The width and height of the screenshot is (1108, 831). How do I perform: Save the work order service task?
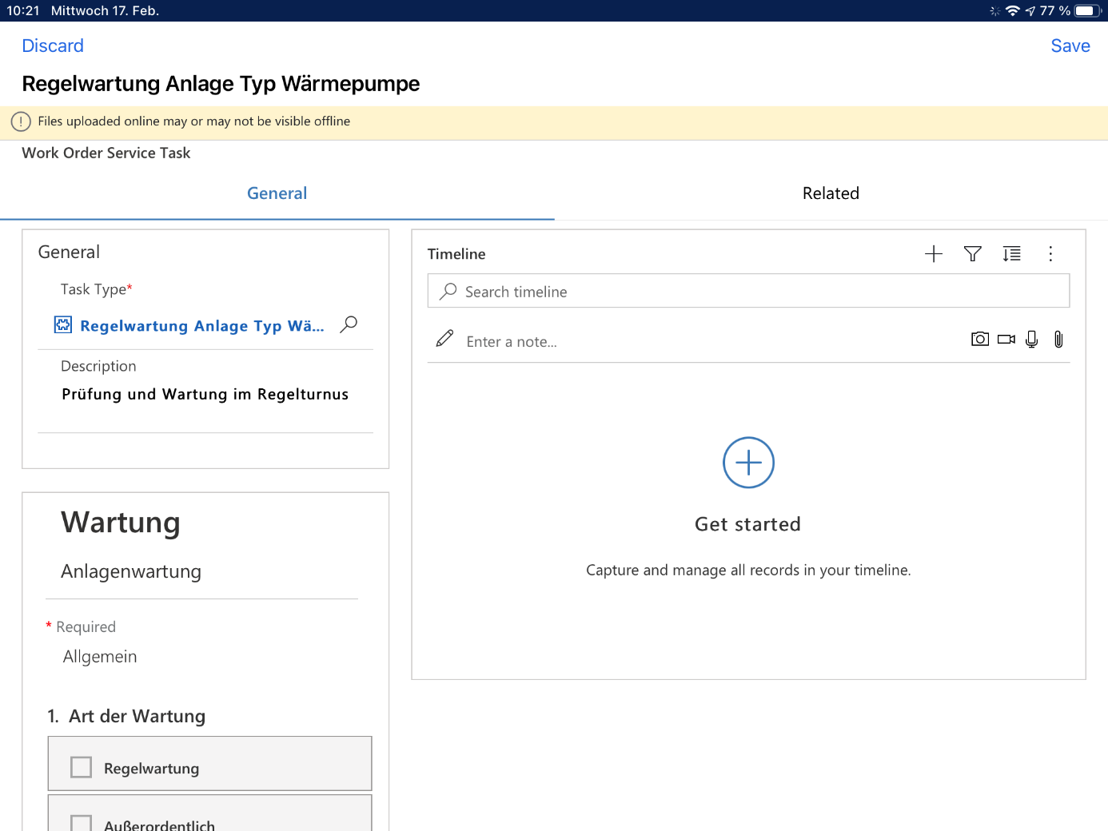pos(1070,46)
